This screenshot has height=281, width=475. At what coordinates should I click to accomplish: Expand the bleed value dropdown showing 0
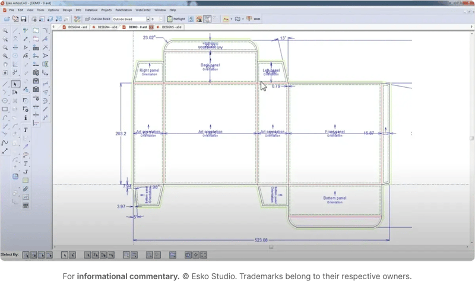161,19
